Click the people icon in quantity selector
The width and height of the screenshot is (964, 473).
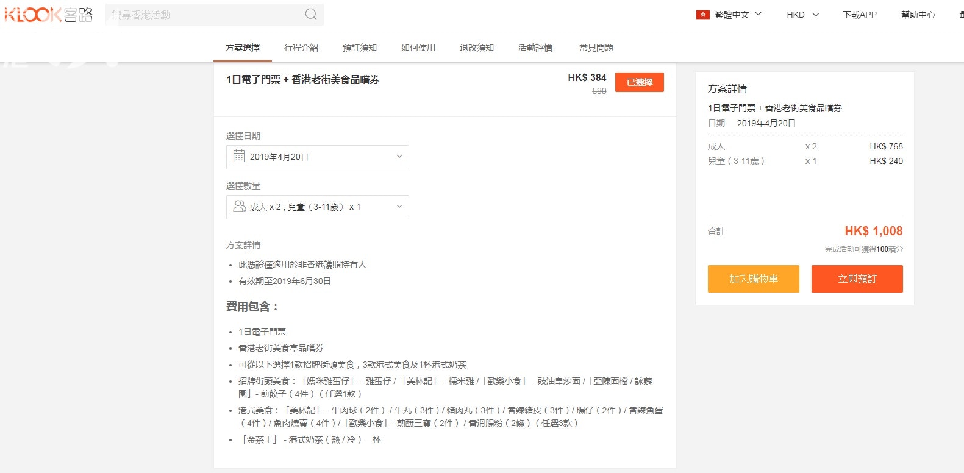click(239, 207)
